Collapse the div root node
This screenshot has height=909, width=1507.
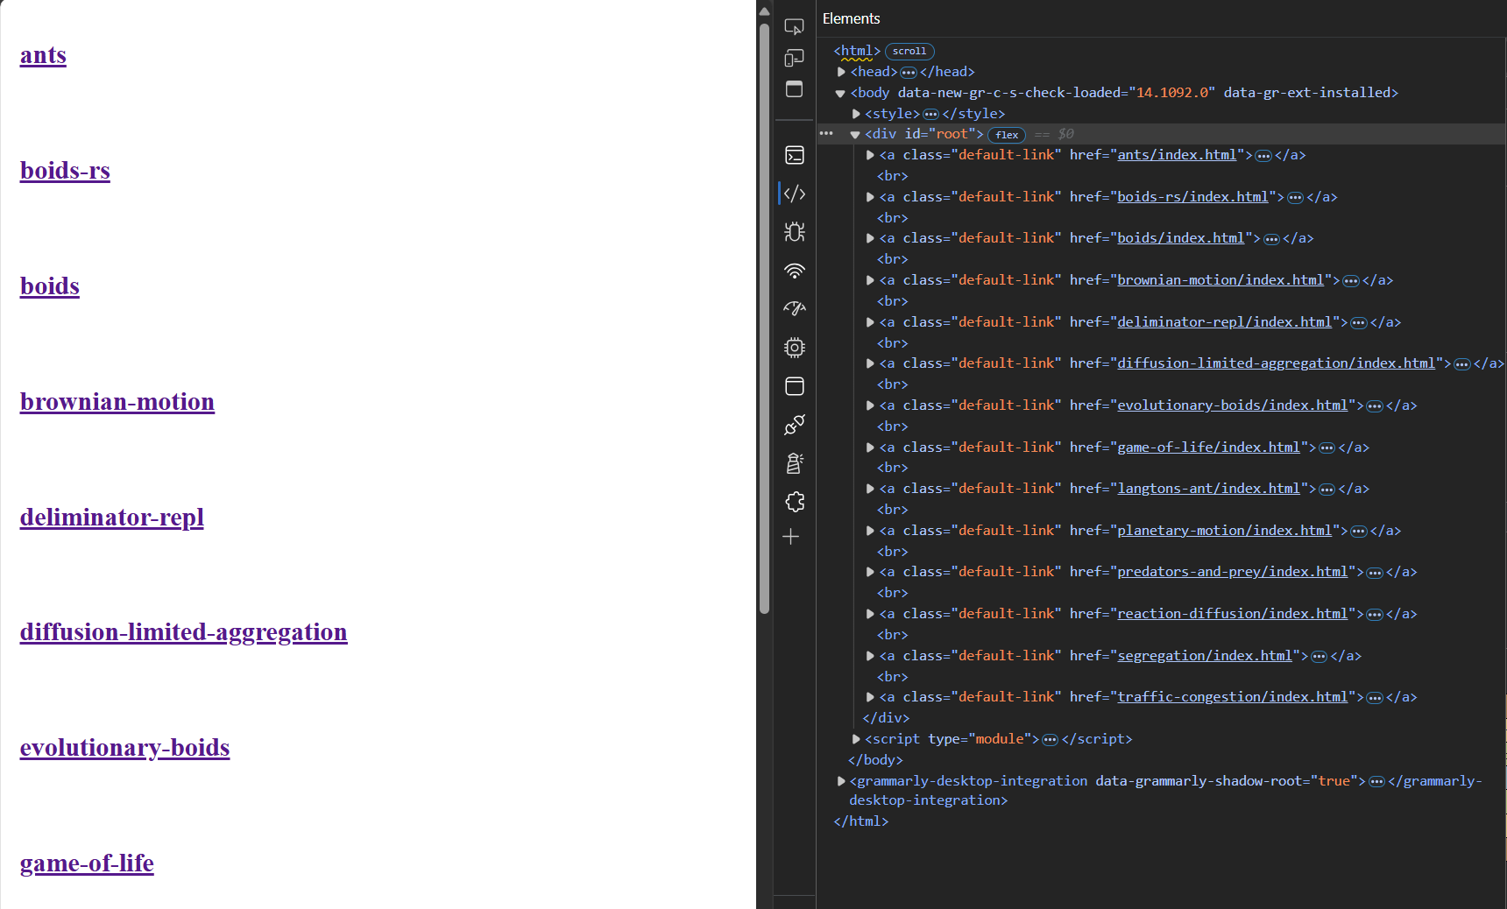[x=855, y=135]
